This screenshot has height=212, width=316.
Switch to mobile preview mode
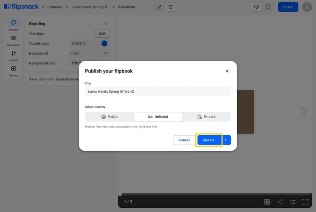click(268, 7)
